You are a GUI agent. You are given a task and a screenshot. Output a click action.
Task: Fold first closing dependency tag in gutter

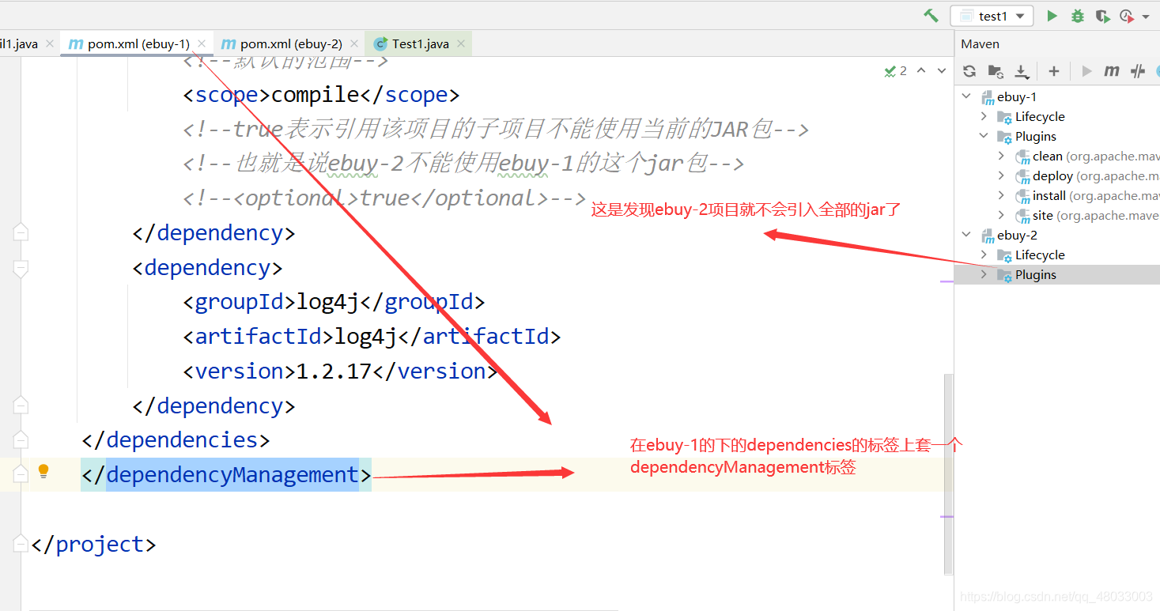click(21, 232)
